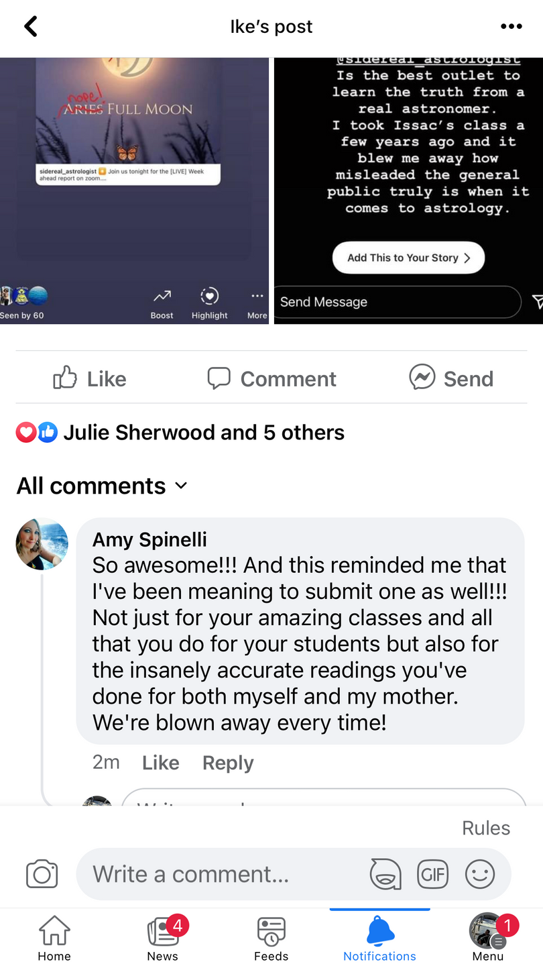Open the GIF picker

pyautogui.click(x=432, y=875)
